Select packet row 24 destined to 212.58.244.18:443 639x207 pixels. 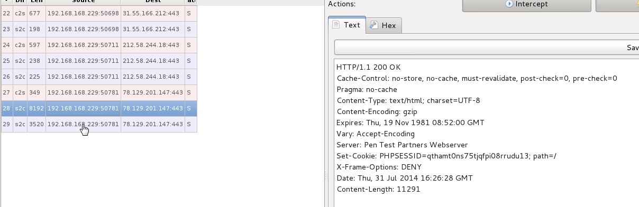coord(99,45)
